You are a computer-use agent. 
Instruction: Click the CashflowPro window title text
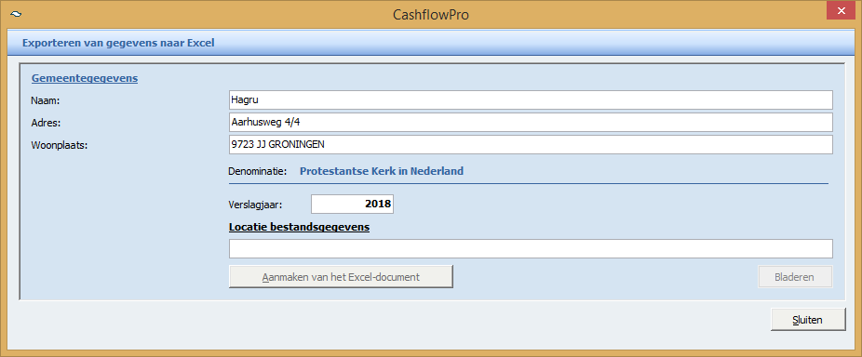[431, 14]
